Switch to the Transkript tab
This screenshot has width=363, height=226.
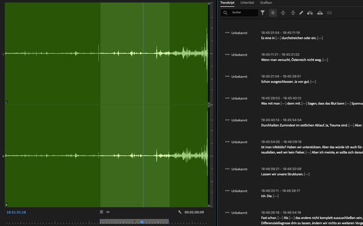227,3
